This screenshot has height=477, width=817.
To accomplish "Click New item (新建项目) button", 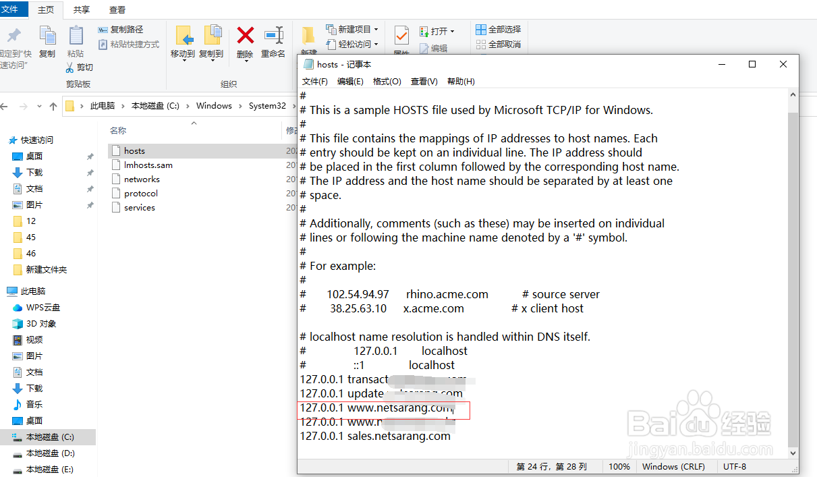I will pos(351,30).
